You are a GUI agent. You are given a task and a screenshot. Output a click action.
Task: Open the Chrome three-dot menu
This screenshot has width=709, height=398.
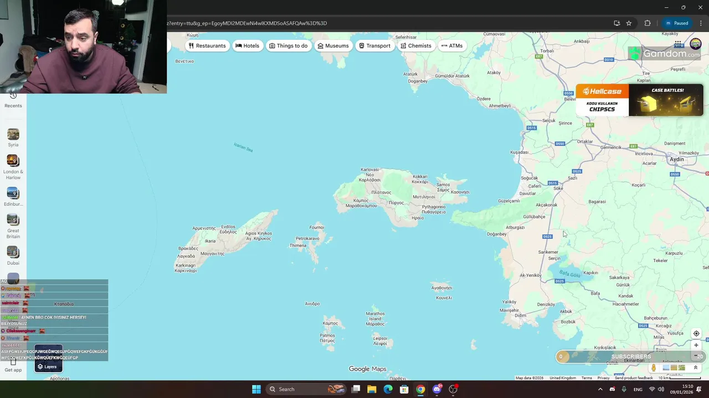click(701, 23)
